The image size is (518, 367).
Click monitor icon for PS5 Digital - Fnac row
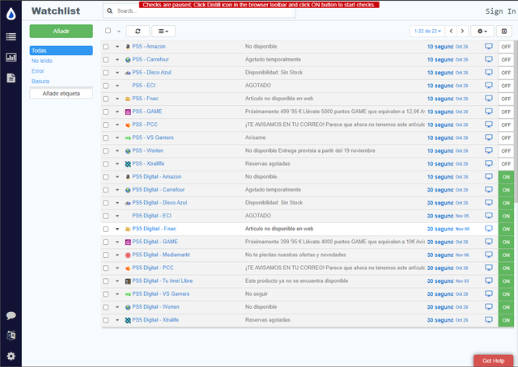pos(489,229)
